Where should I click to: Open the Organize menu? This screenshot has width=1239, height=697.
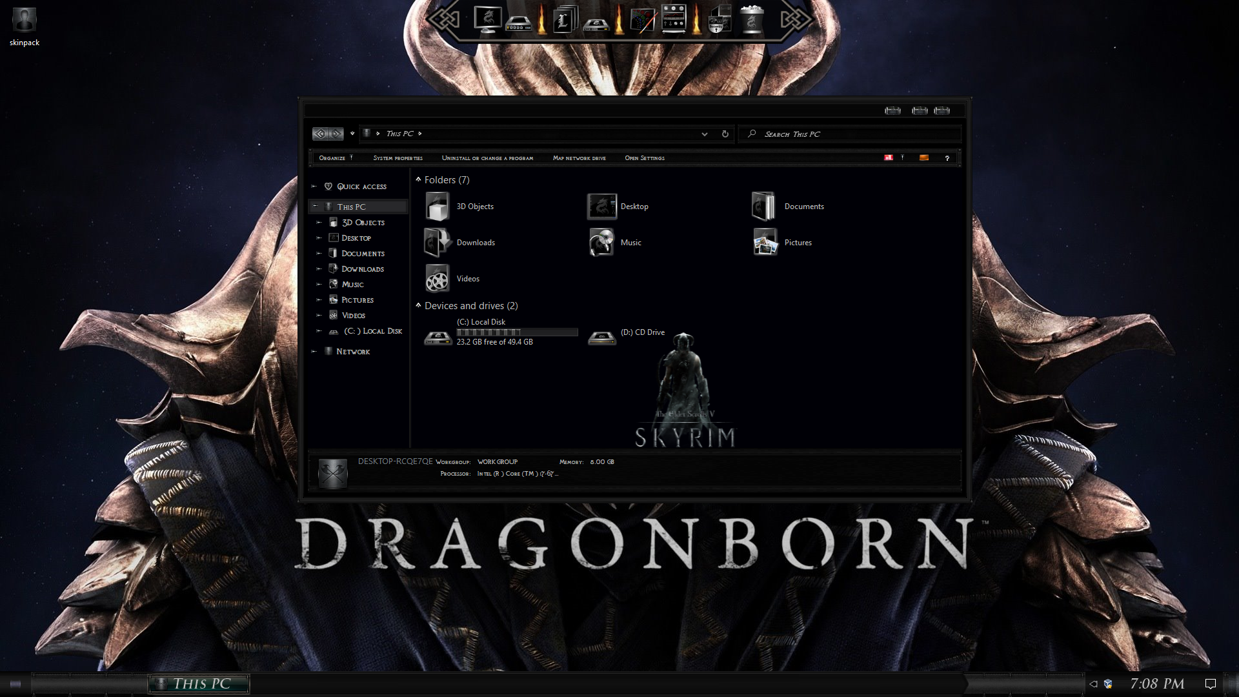332,158
